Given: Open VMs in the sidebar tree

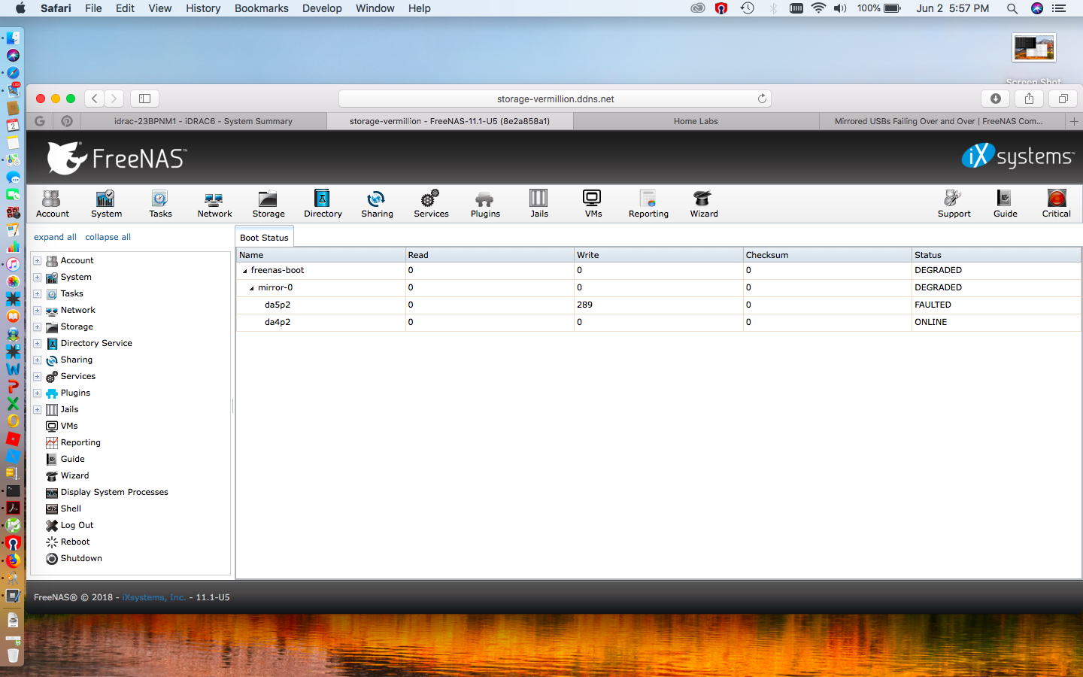Looking at the screenshot, I should click(x=68, y=426).
